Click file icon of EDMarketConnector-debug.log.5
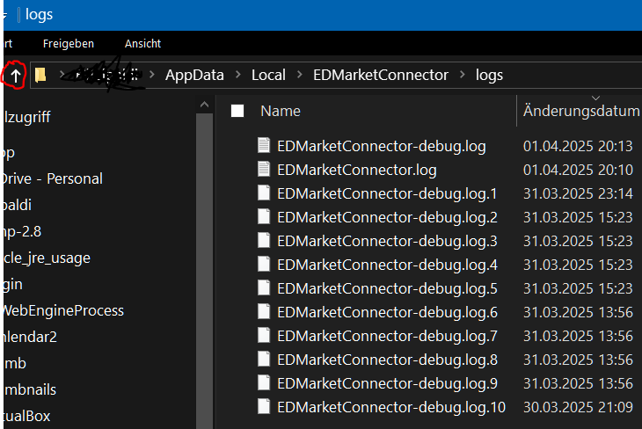642x429 pixels. click(x=264, y=287)
